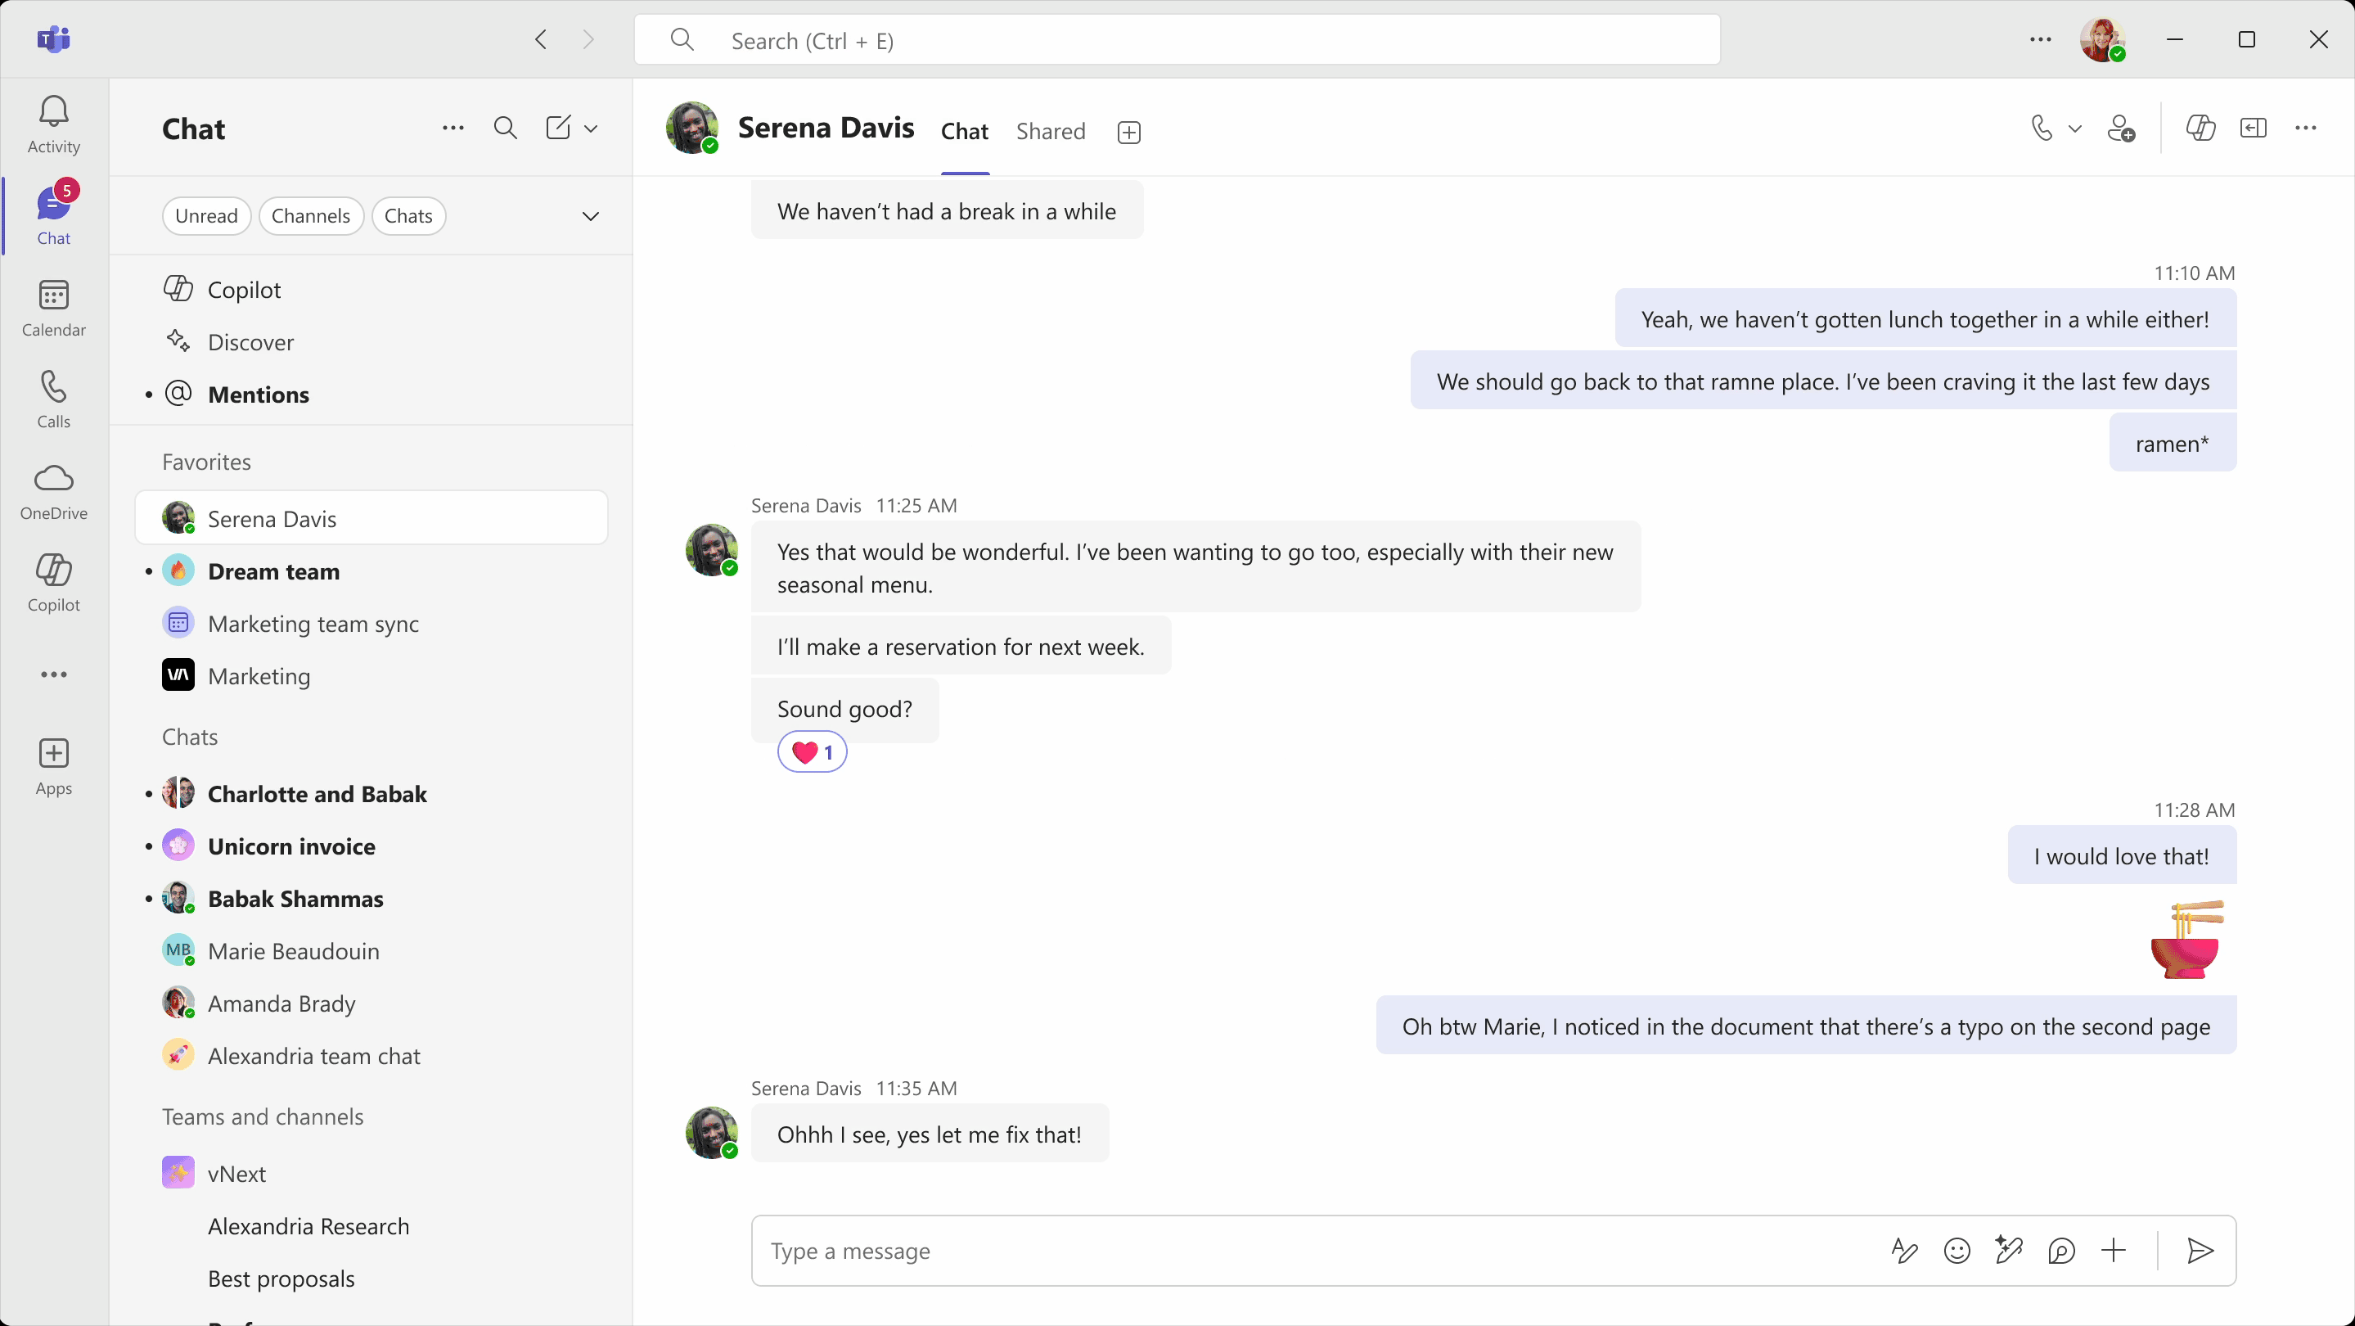The width and height of the screenshot is (2355, 1326).
Task: Open Copilot for this chat
Action: pos(2200,128)
